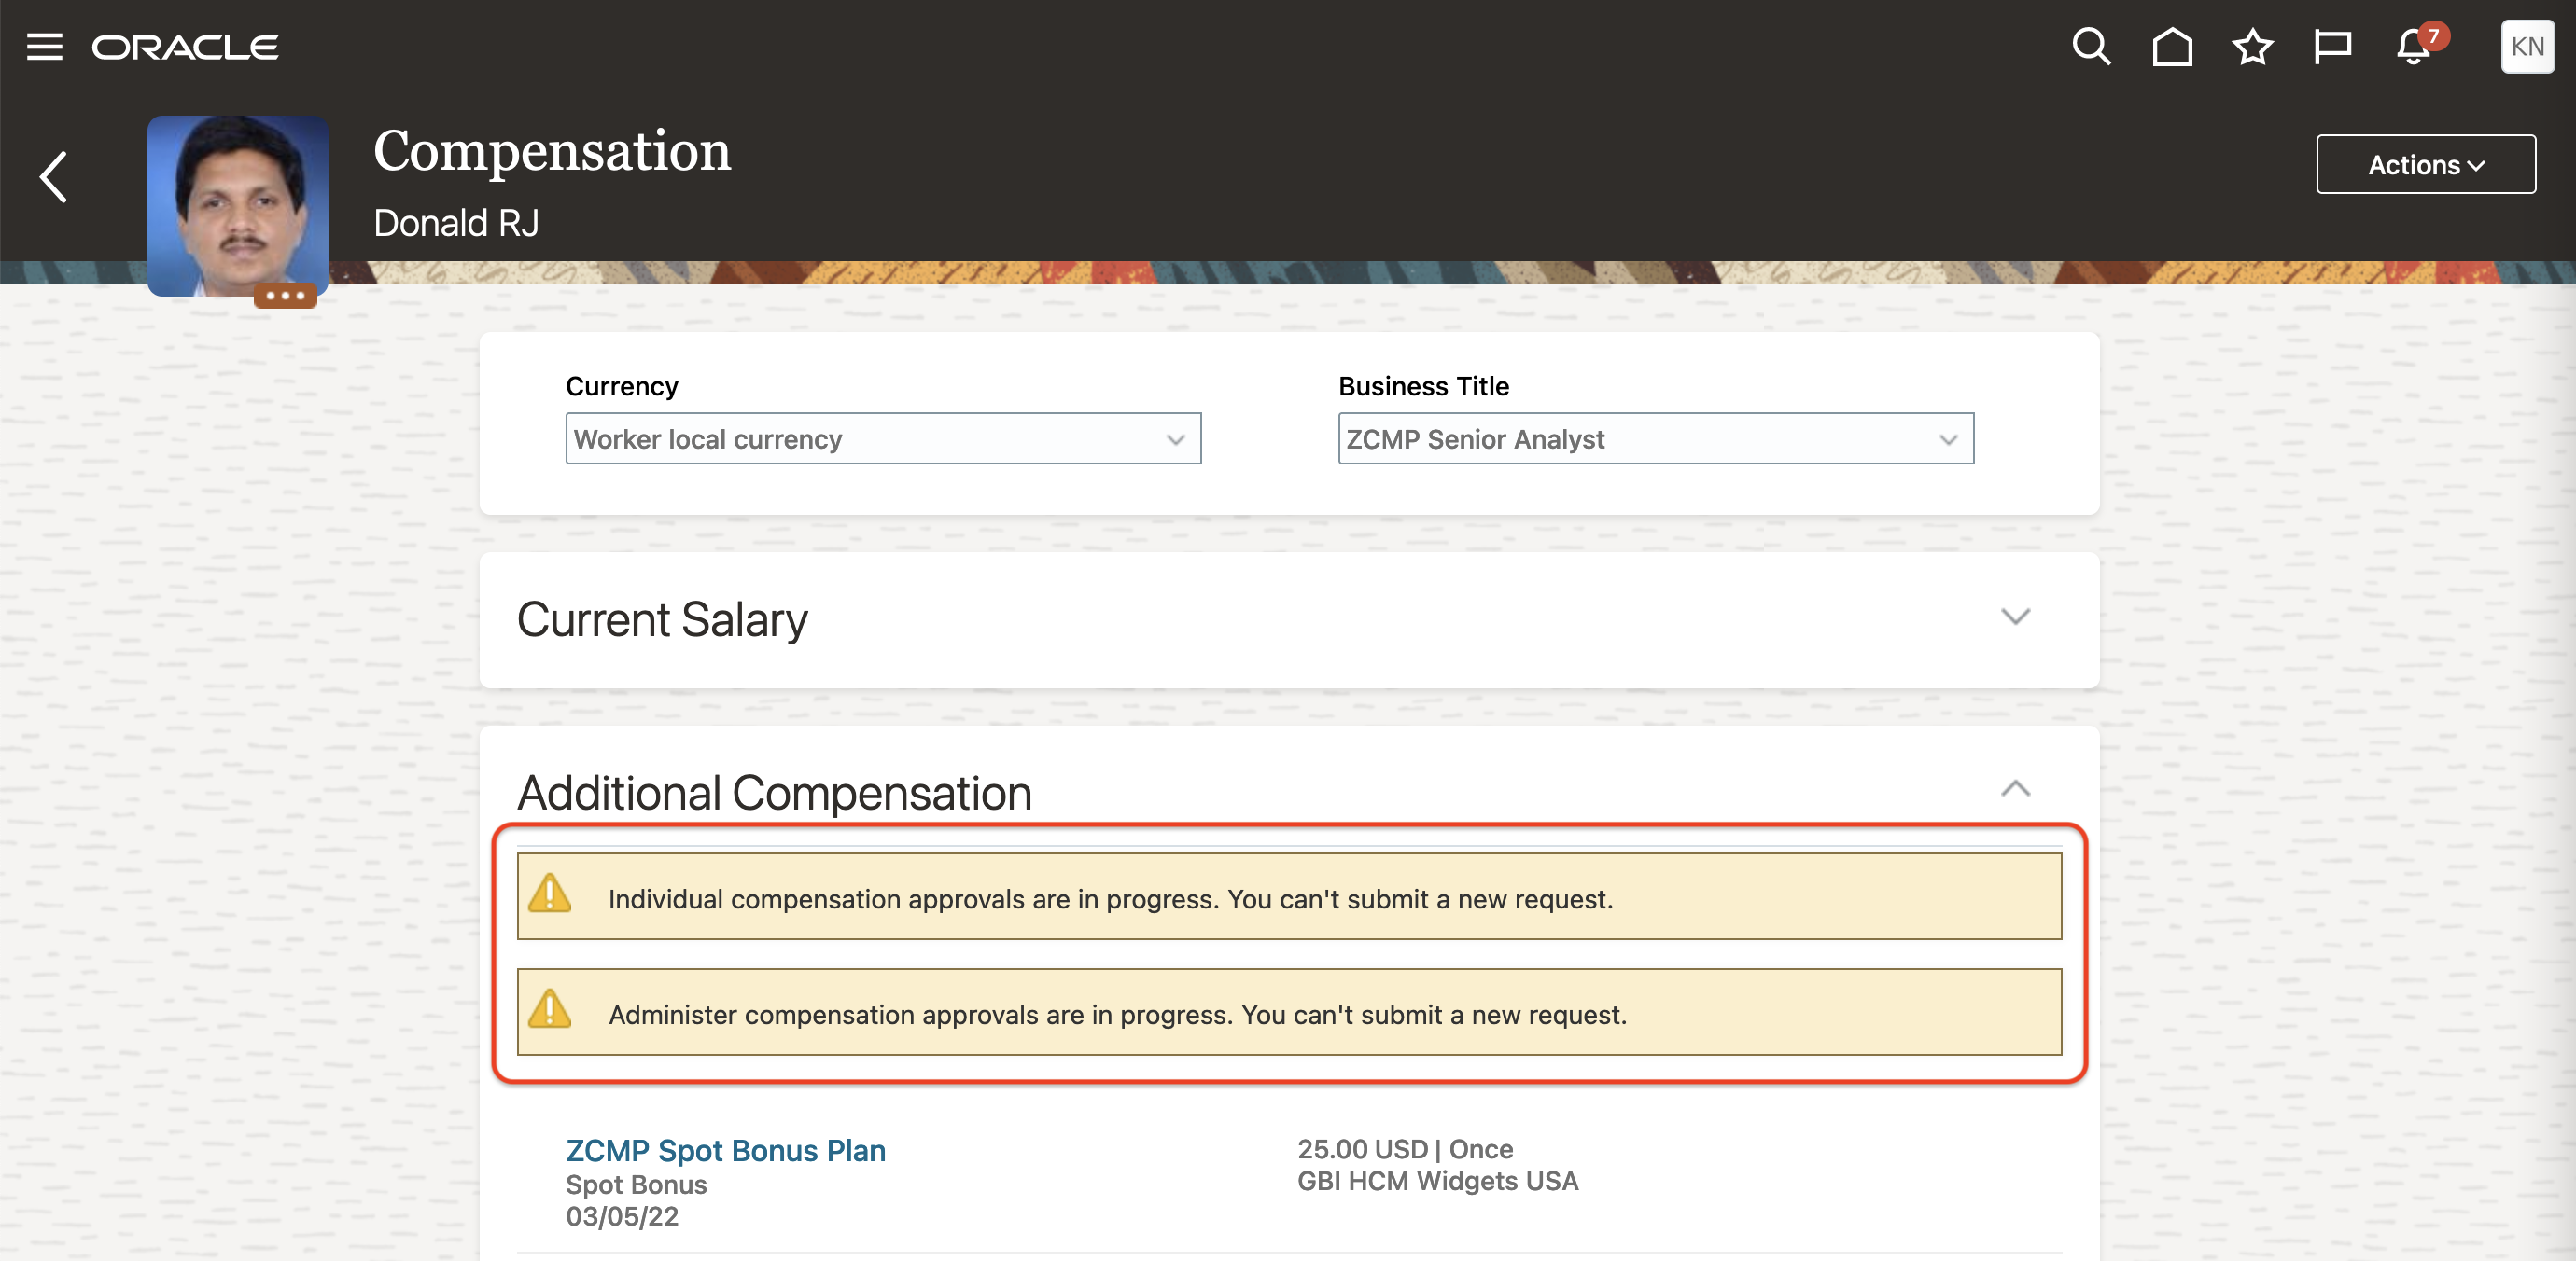
Task: Open the Actions dropdown menu
Action: coord(2425,165)
